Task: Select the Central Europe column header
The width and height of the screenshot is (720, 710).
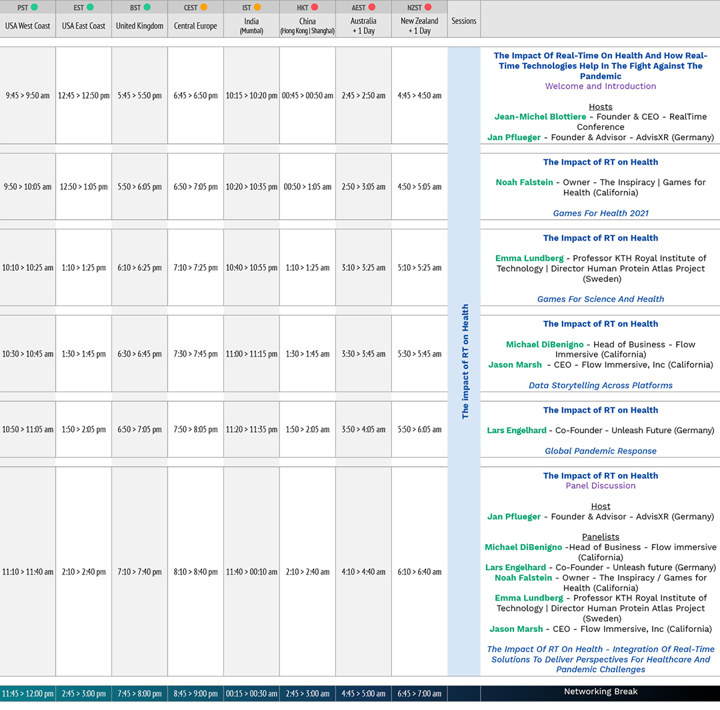Action: point(195,26)
